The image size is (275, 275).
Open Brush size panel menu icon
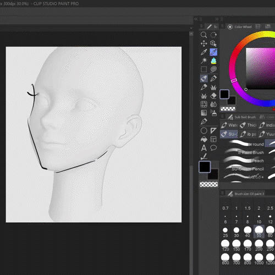tap(222, 193)
